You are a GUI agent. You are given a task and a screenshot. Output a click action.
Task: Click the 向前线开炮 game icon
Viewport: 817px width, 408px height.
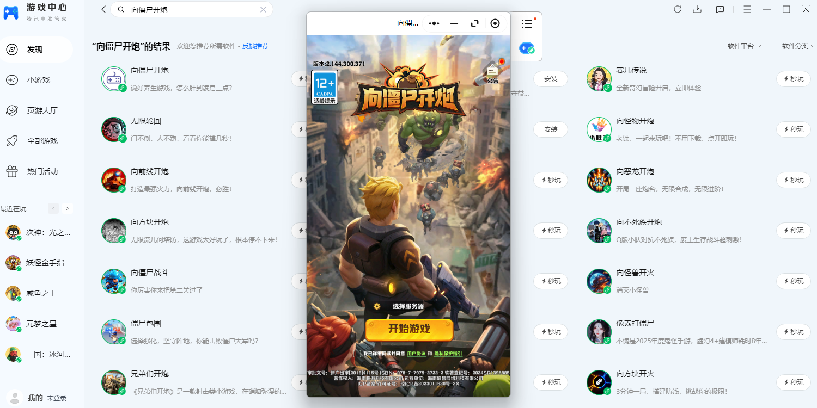pos(114,180)
